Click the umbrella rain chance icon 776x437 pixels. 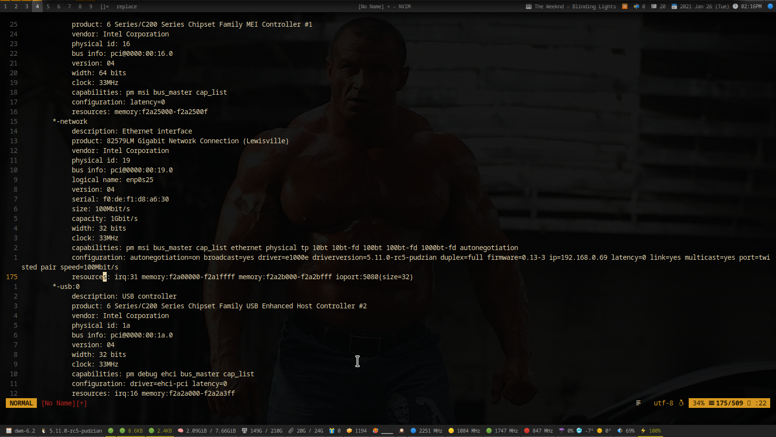(562, 431)
